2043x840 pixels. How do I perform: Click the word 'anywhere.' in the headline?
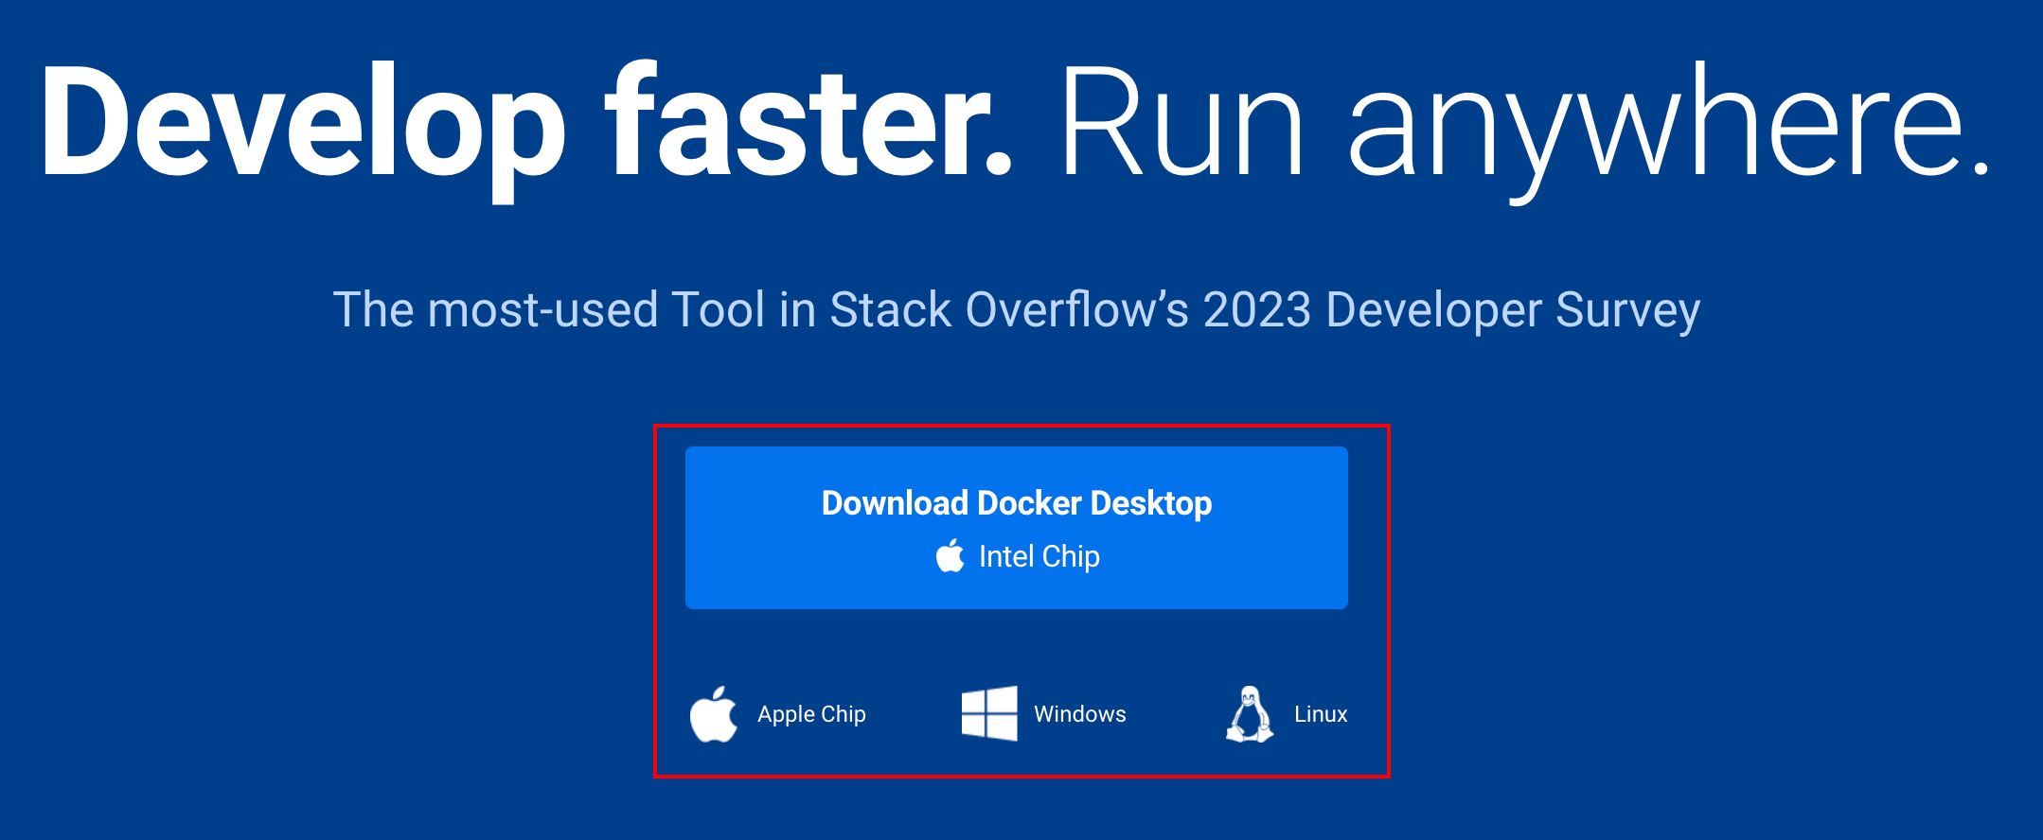(1668, 123)
